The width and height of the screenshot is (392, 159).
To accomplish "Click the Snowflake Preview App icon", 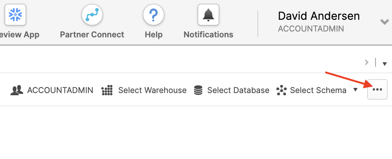I will tap(15, 15).
